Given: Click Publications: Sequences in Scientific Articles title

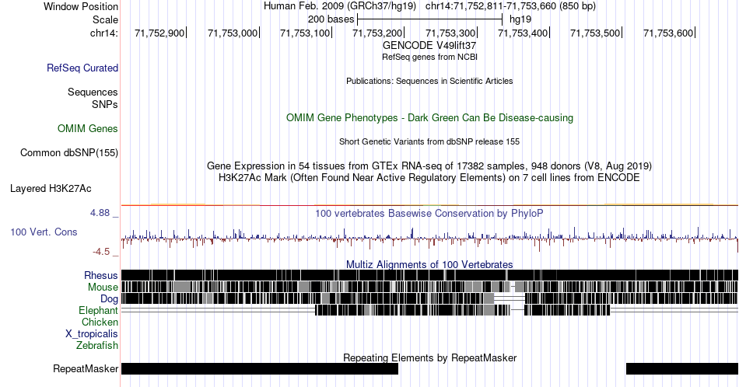Looking at the screenshot, I should pos(429,81).
